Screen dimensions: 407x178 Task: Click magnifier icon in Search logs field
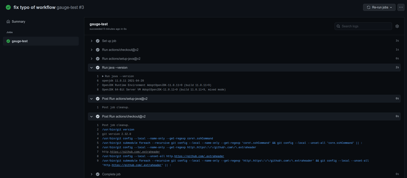[338, 26]
